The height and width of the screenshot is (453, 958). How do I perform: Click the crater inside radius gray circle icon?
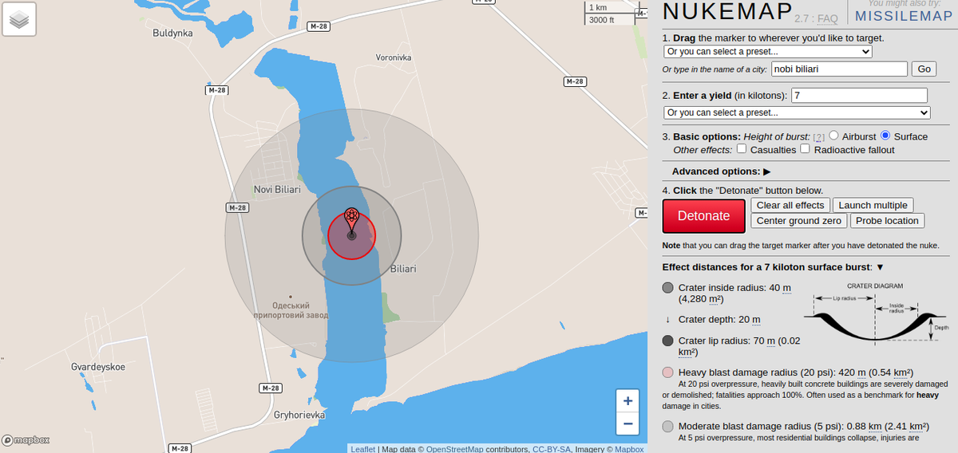[668, 288]
